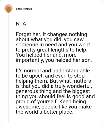
Task: Click the antenna on the avatar's snoo head
Action: click(x=7, y=7)
